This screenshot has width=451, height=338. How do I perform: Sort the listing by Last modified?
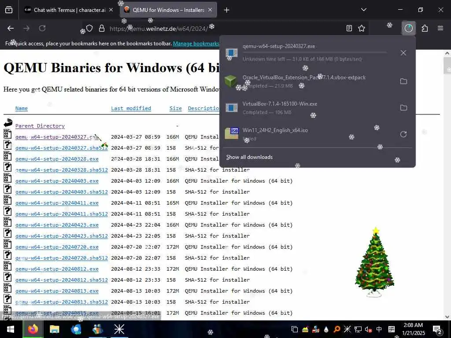click(x=131, y=108)
